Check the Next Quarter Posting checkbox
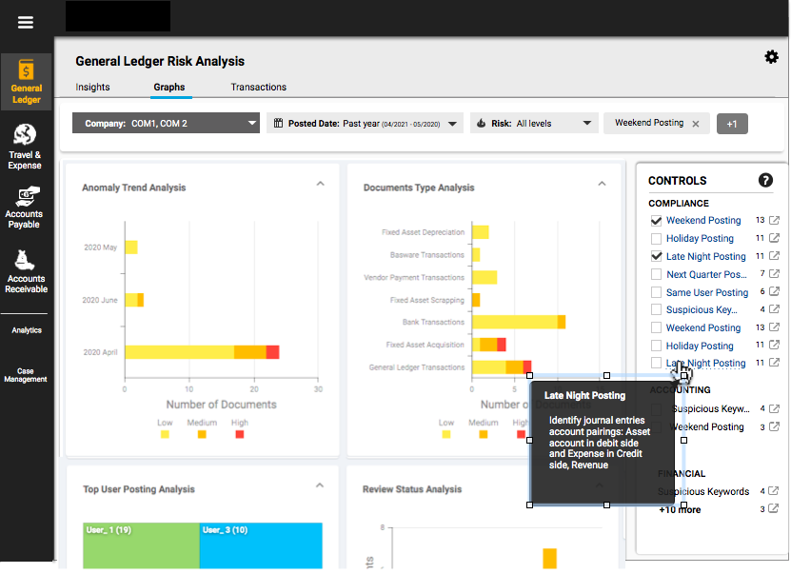The width and height of the screenshot is (791, 574). pyautogui.click(x=657, y=274)
